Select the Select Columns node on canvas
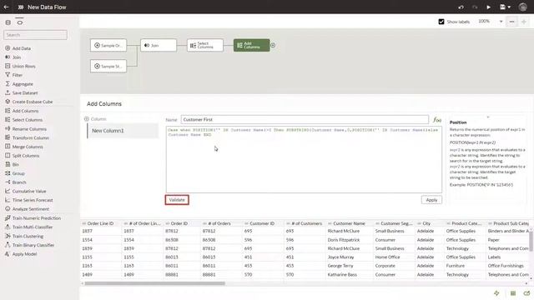The height and width of the screenshot is (300, 534). point(205,45)
